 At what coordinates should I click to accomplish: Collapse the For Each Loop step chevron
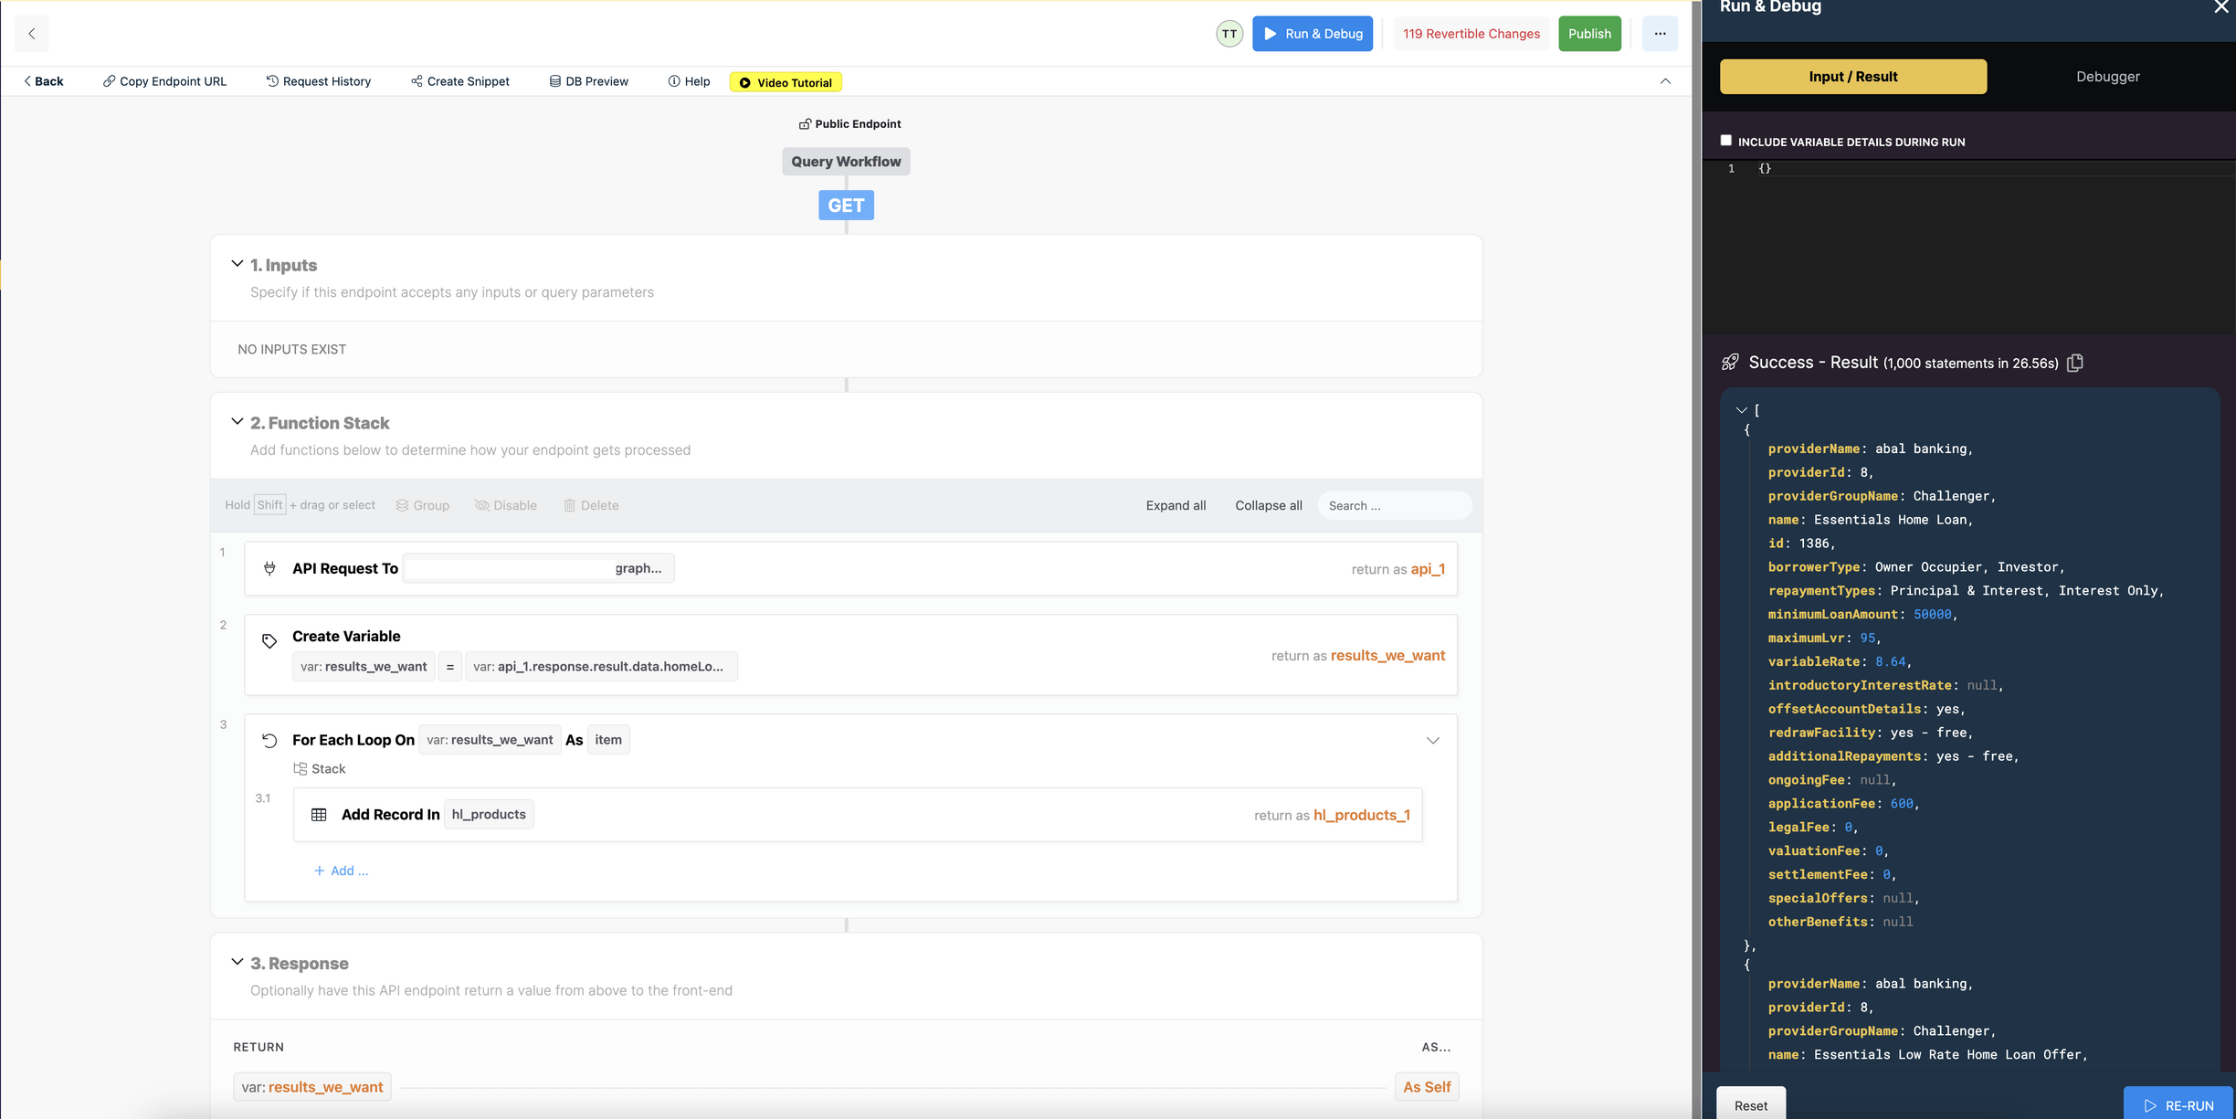click(x=1433, y=741)
